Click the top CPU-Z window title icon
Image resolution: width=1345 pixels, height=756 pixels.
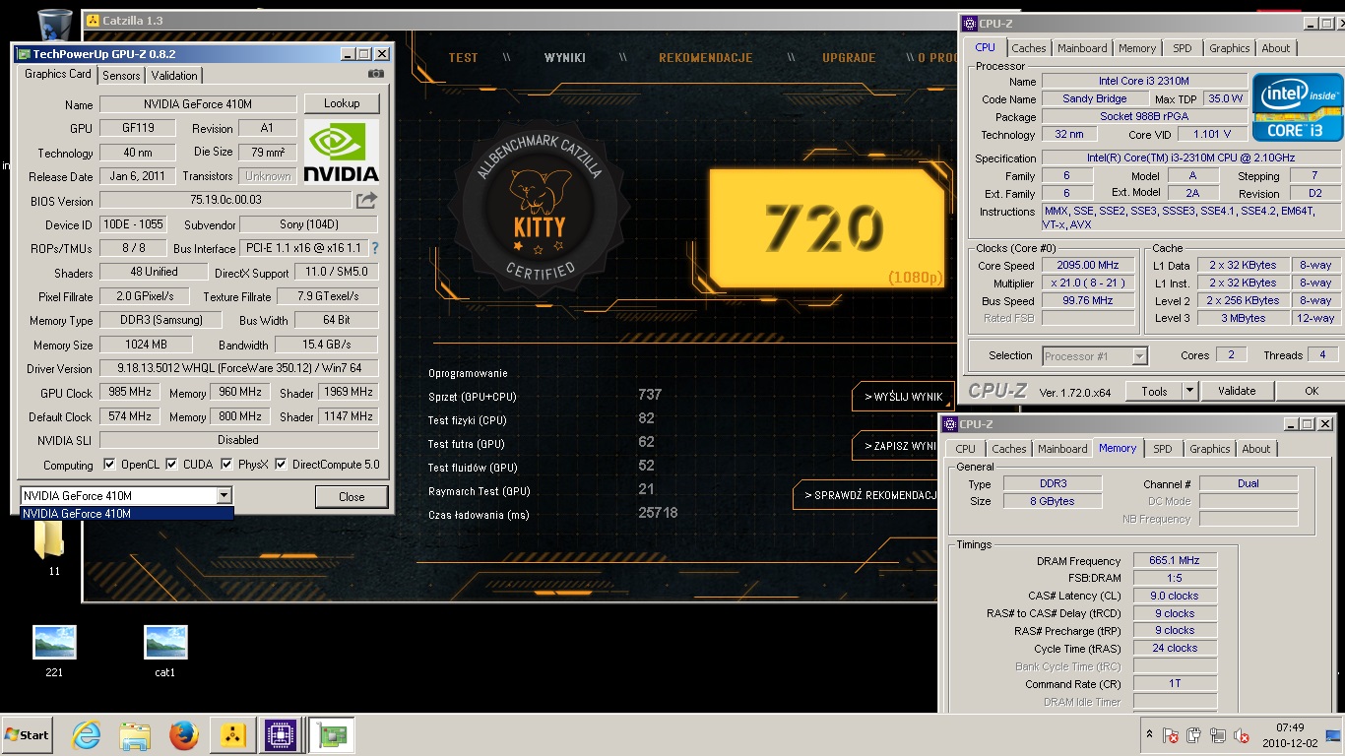tap(969, 23)
